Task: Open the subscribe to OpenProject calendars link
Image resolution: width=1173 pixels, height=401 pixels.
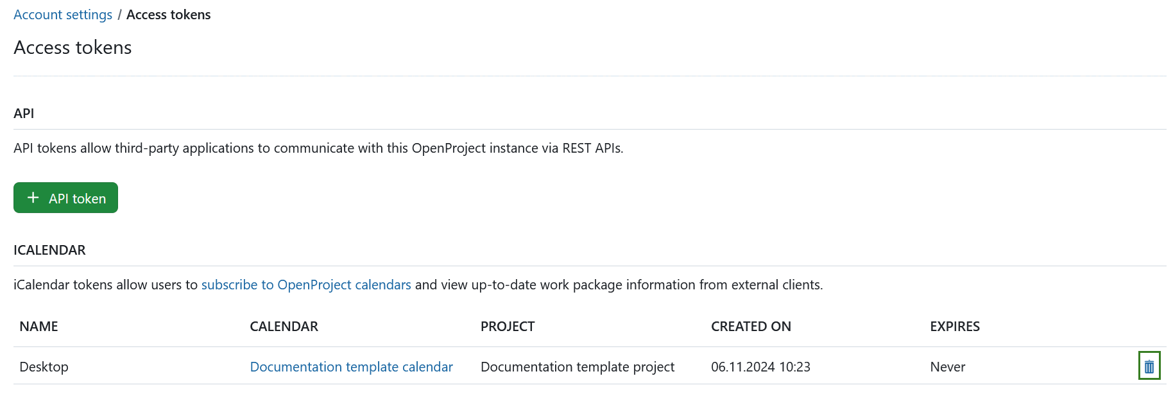Action: tap(306, 284)
